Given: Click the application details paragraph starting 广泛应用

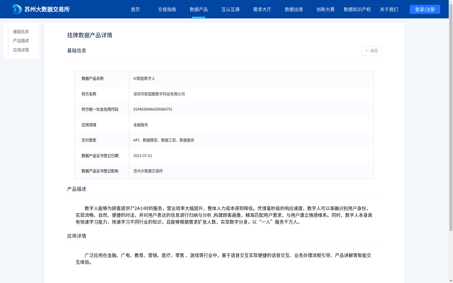Looking at the screenshot, I should pyautogui.click(x=223, y=259).
